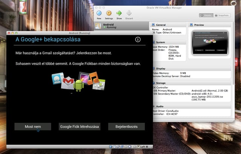Click the Android [Running] window title

[x=79, y=33]
